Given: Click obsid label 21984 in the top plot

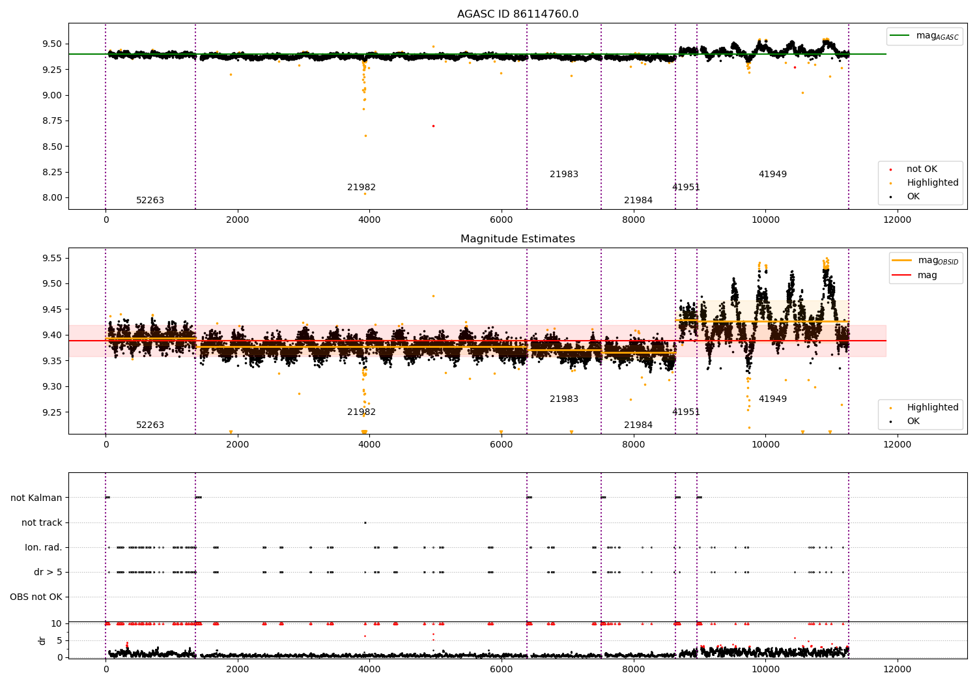Looking at the screenshot, I should pyautogui.click(x=638, y=201).
